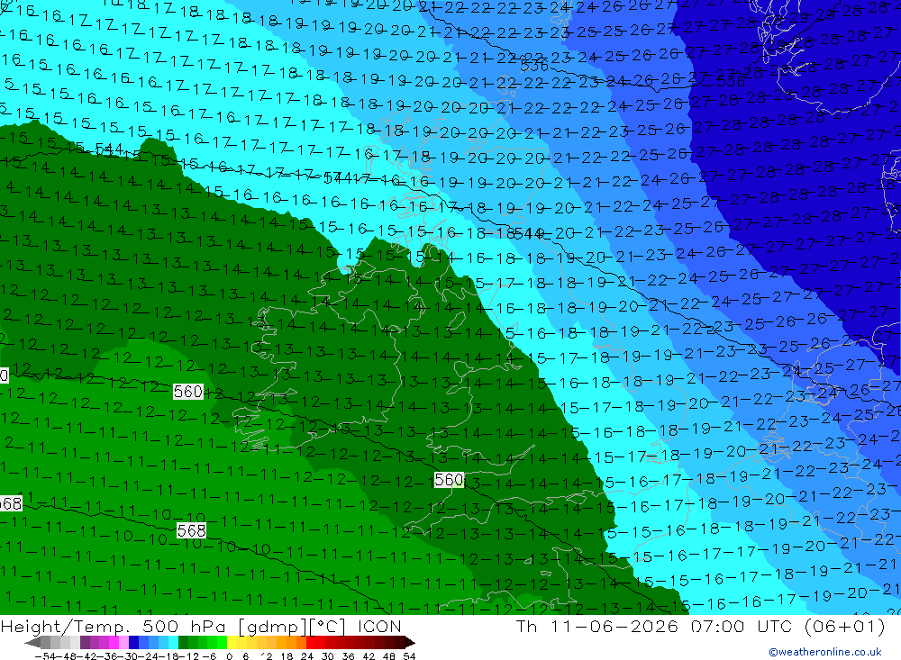Pick the dark purple -42 legend swatch

pyautogui.click(x=85, y=642)
